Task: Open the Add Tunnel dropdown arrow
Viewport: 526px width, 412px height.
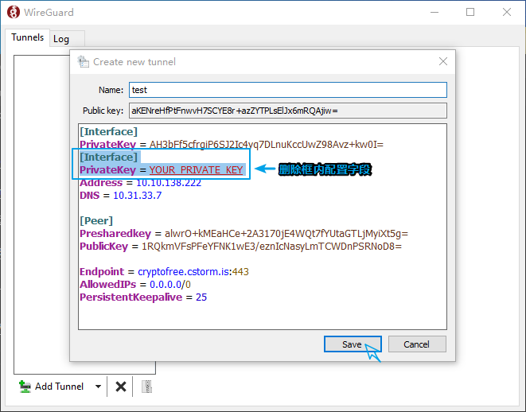Action: point(98,387)
